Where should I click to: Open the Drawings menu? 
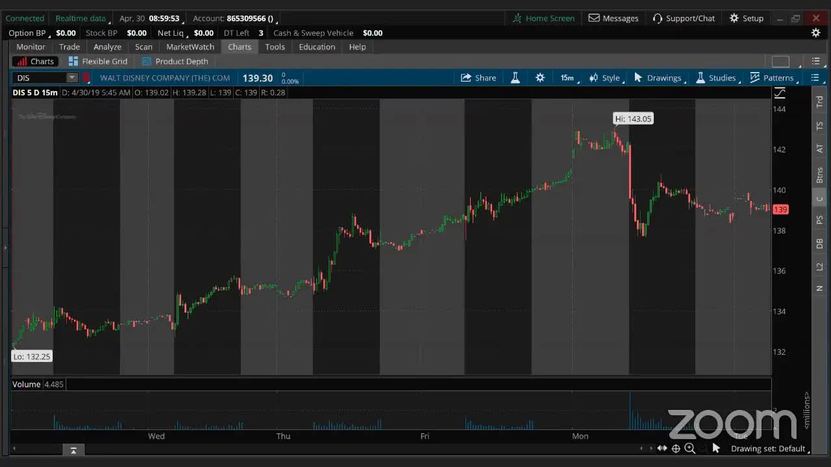tap(660, 78)
